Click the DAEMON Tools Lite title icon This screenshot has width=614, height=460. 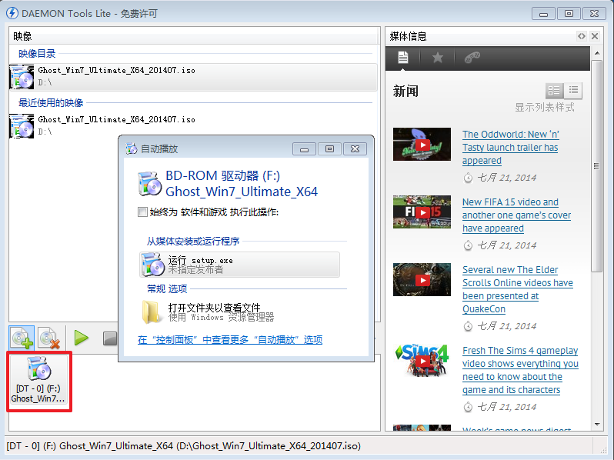coord(12,13)
